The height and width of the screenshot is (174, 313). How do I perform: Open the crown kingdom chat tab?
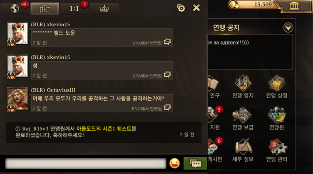pyautogui.click(x=104, y=9)
